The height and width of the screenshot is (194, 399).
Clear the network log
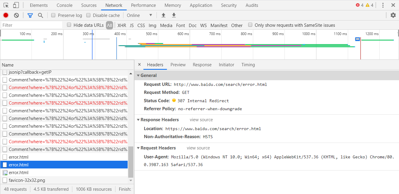[16, 15]
